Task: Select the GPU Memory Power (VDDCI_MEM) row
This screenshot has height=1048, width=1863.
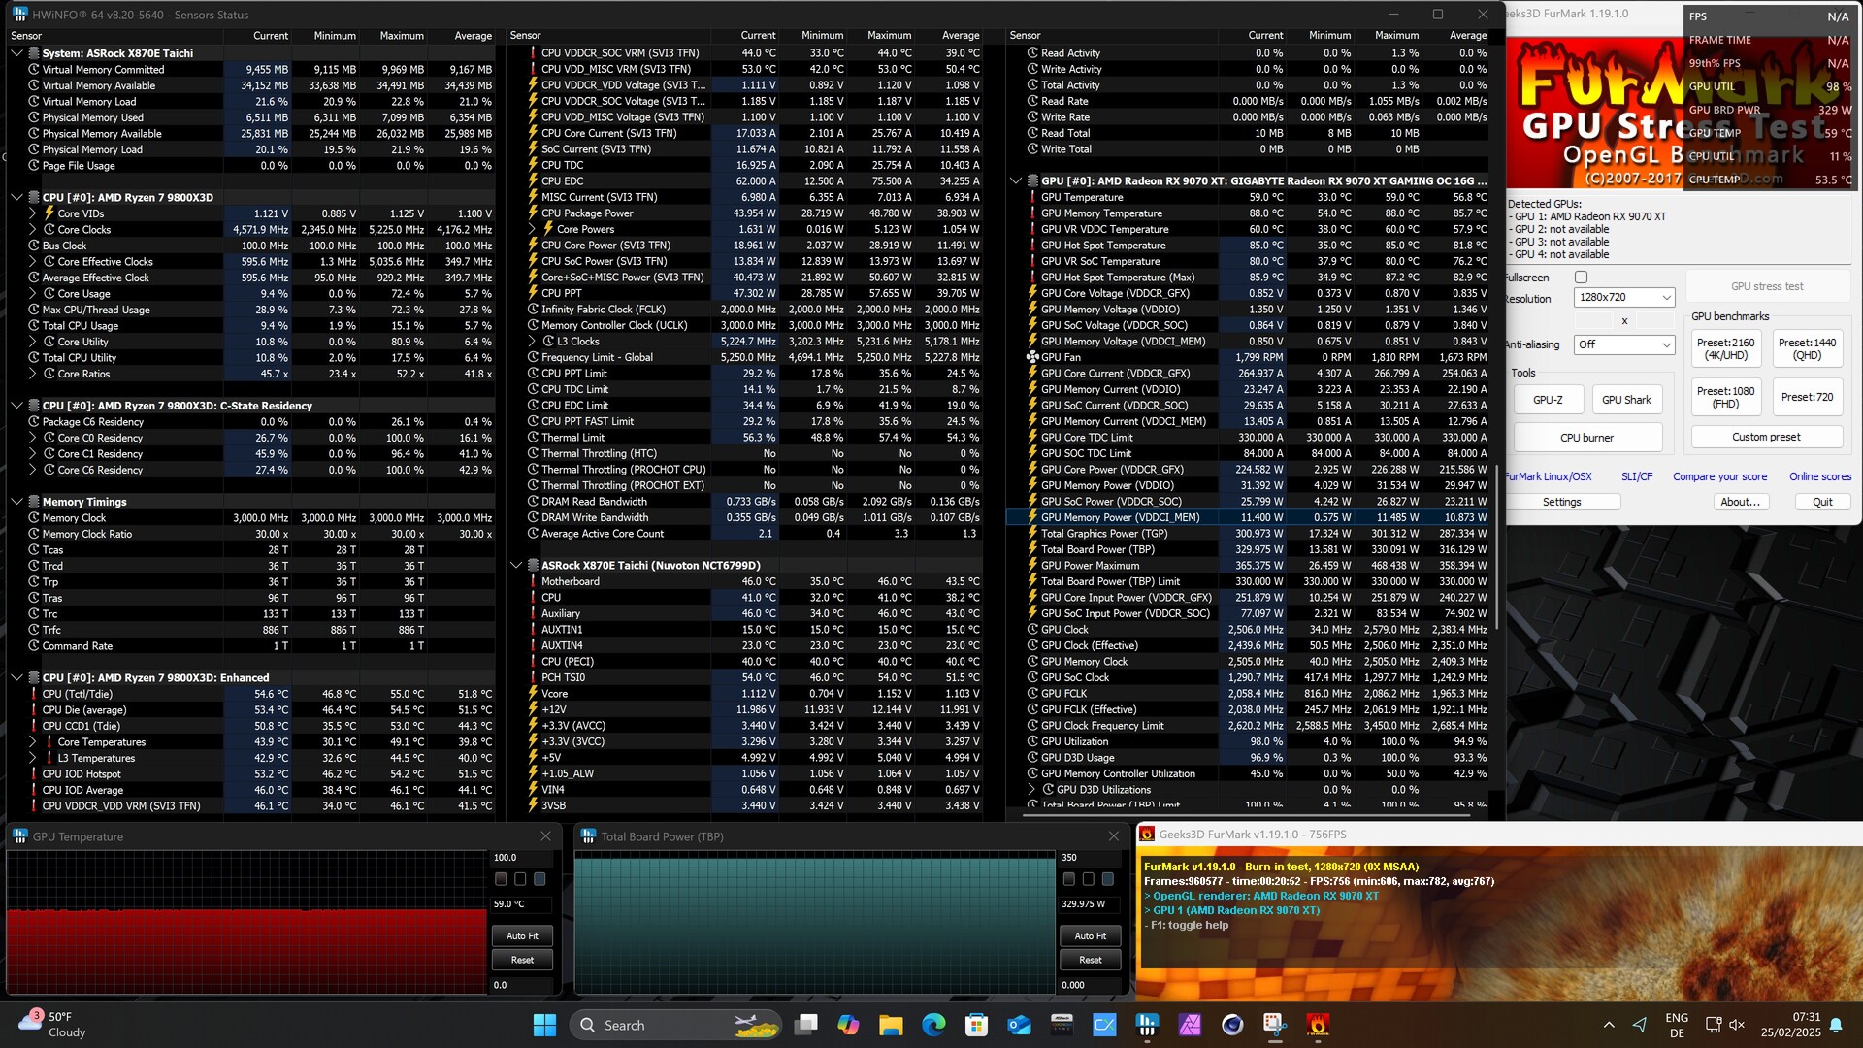Action: 1248,517
